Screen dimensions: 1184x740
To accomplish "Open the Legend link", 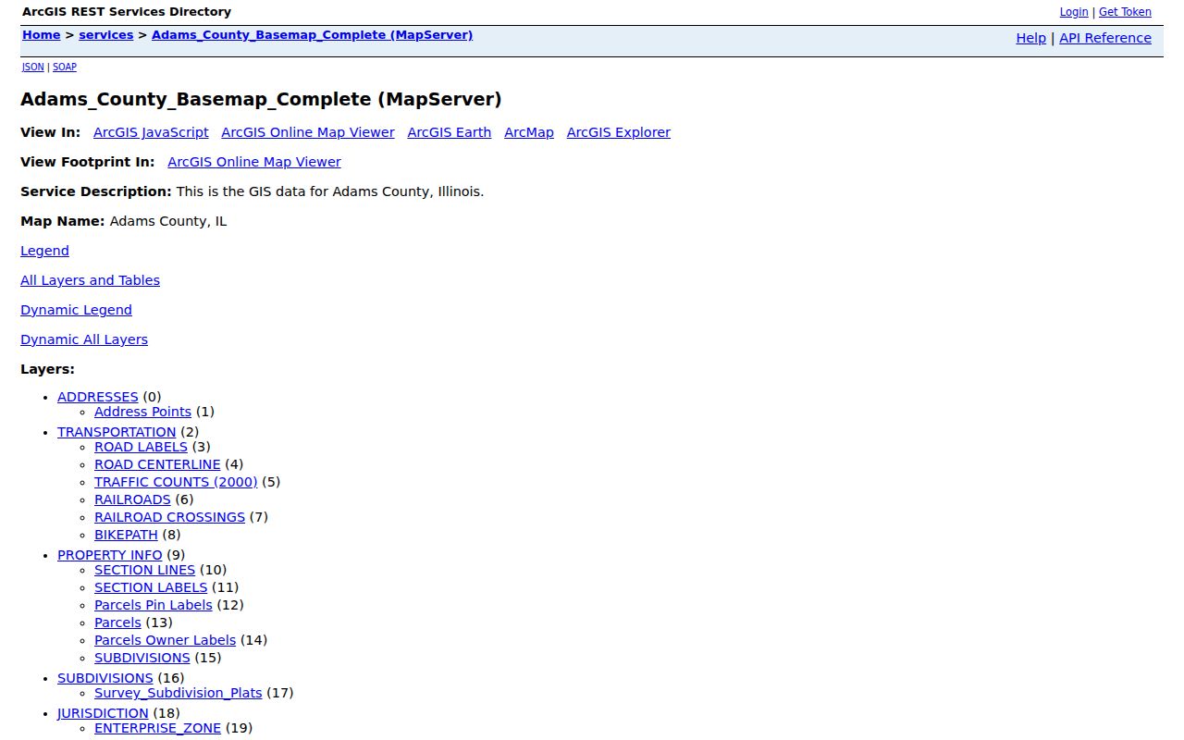I will pos(44,251).
